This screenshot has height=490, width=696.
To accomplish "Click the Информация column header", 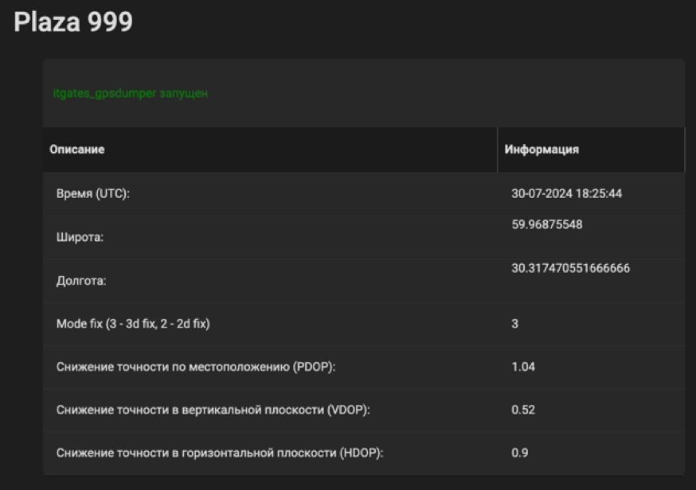I will (x=542, y=150).
